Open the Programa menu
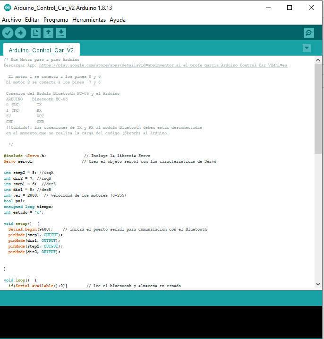Image resolution: width=324 pixels, height=339 pixels. pos(56,20)
